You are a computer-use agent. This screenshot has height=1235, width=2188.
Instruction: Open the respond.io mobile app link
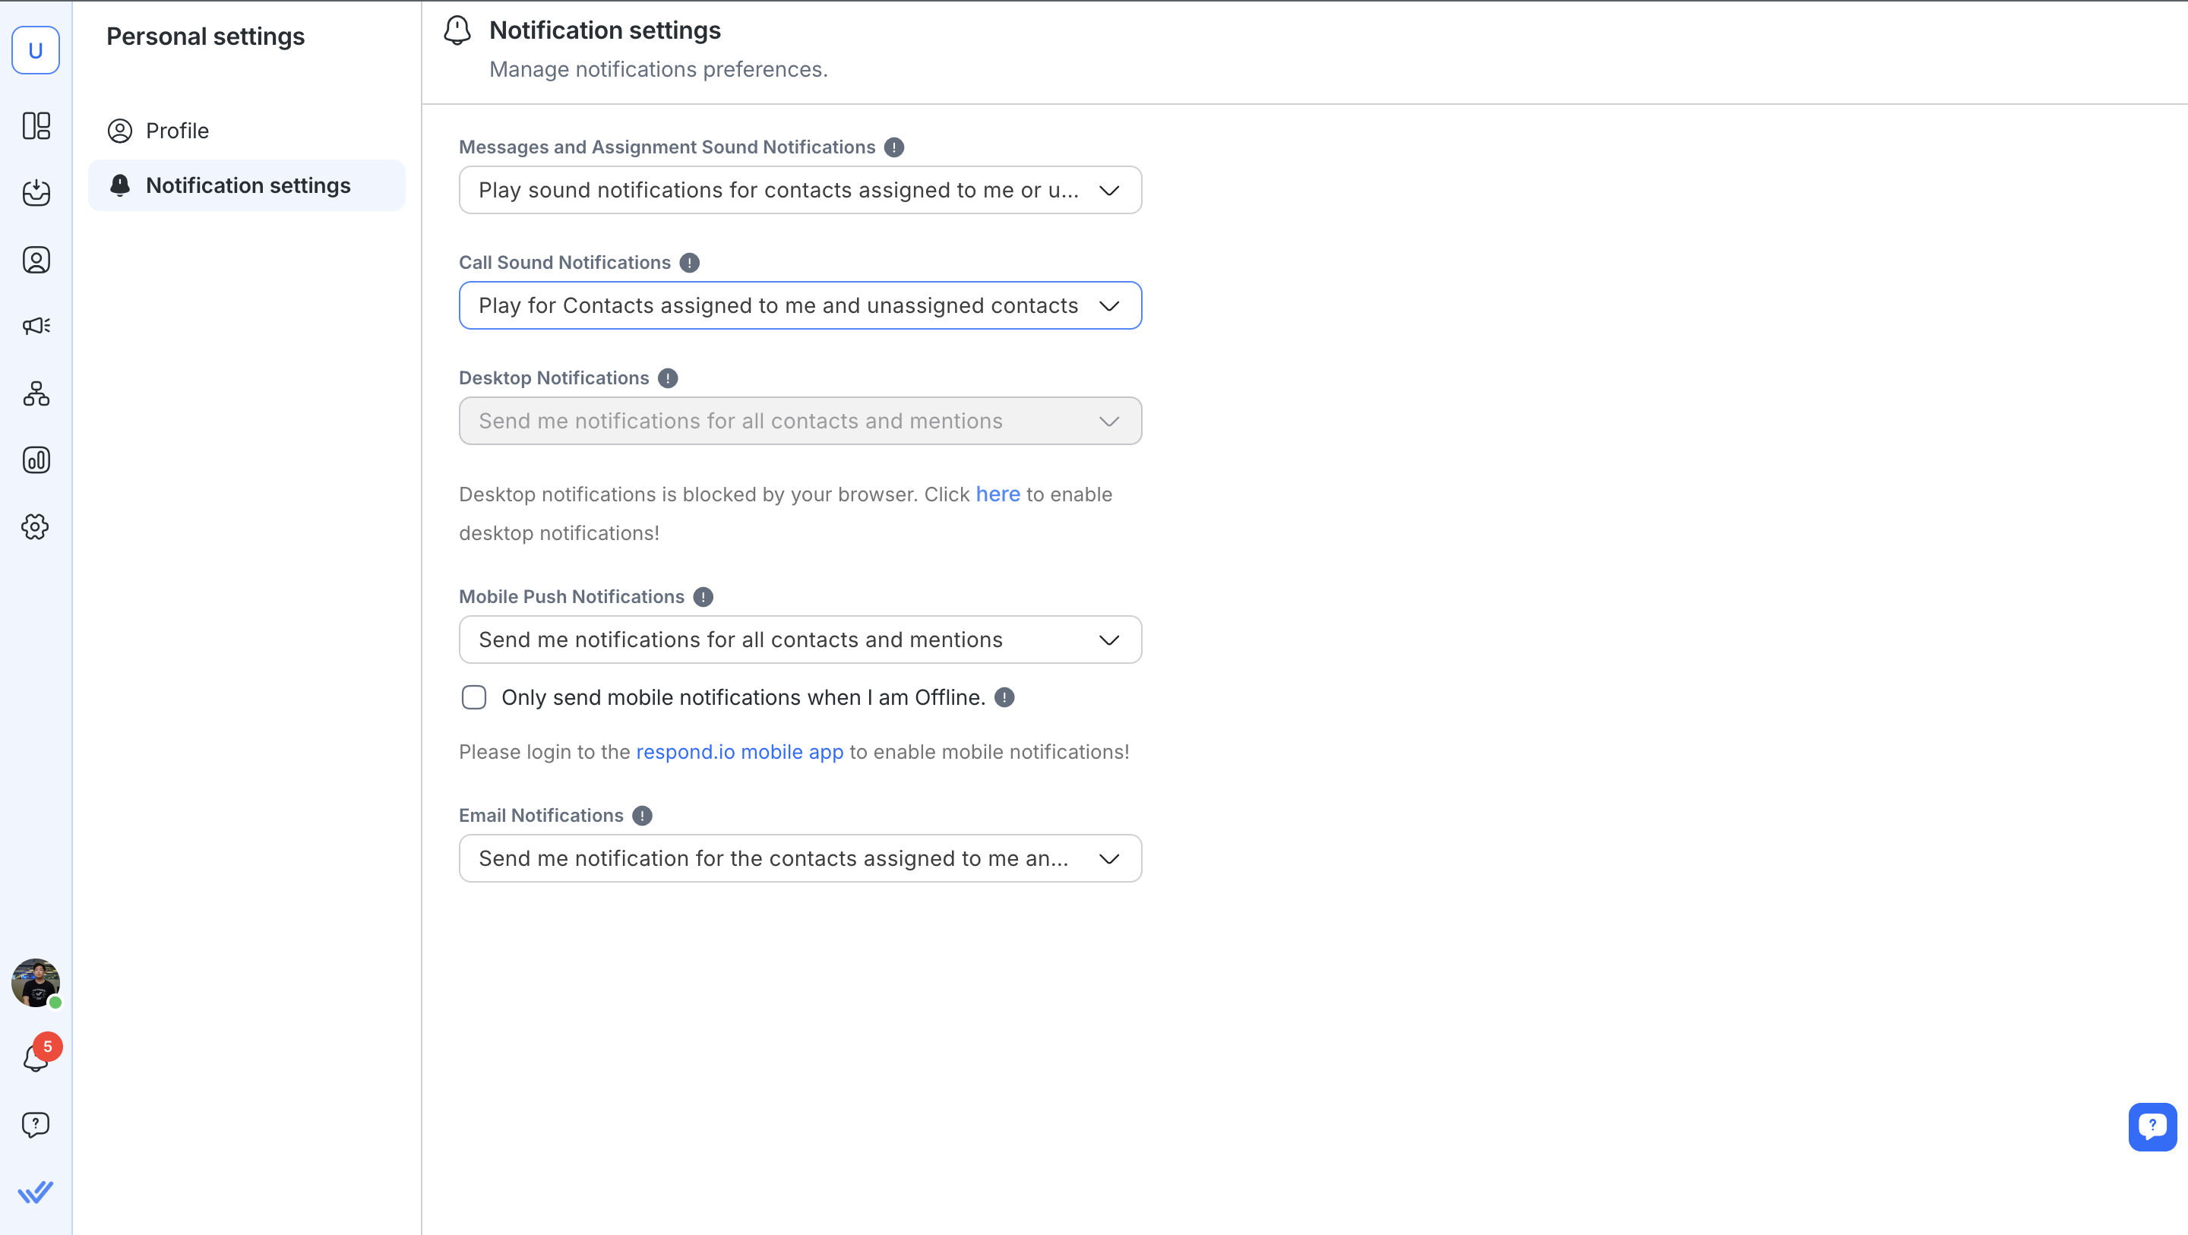(x=739, y=752)
